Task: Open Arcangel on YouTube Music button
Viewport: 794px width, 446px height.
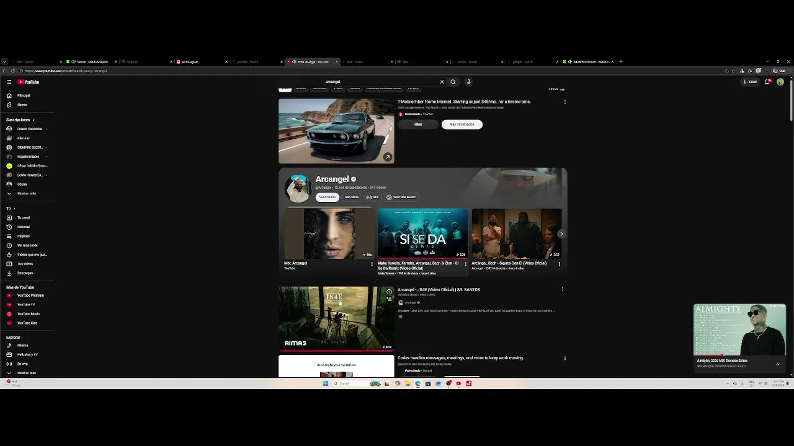Action: 401,197
